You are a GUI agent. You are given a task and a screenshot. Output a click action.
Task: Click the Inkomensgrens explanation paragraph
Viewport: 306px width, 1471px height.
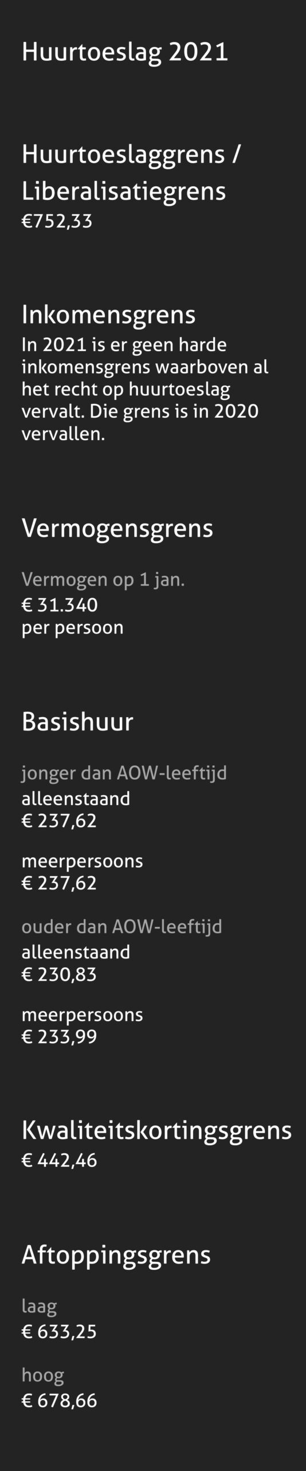145,389
